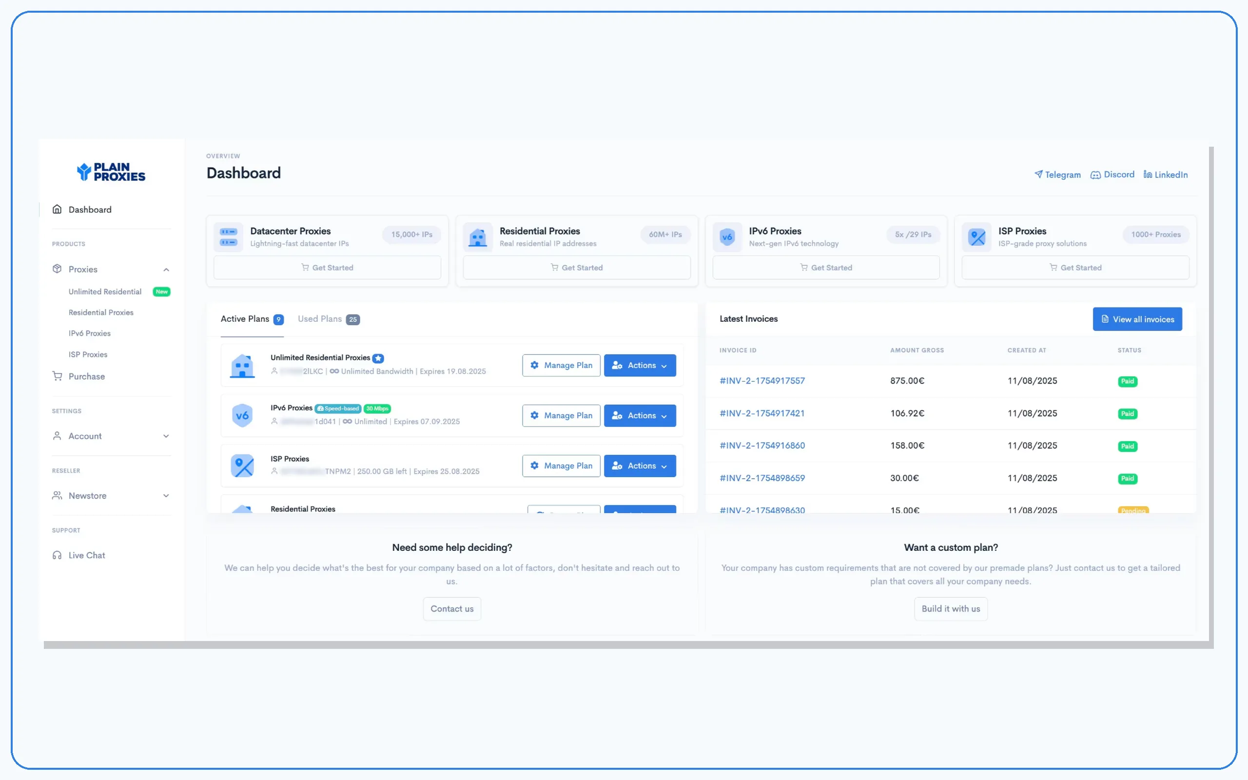Screen dimensions: 1248x780
Task: Open IPv6 Proxies in sidebar
Action: coord(90,333)
